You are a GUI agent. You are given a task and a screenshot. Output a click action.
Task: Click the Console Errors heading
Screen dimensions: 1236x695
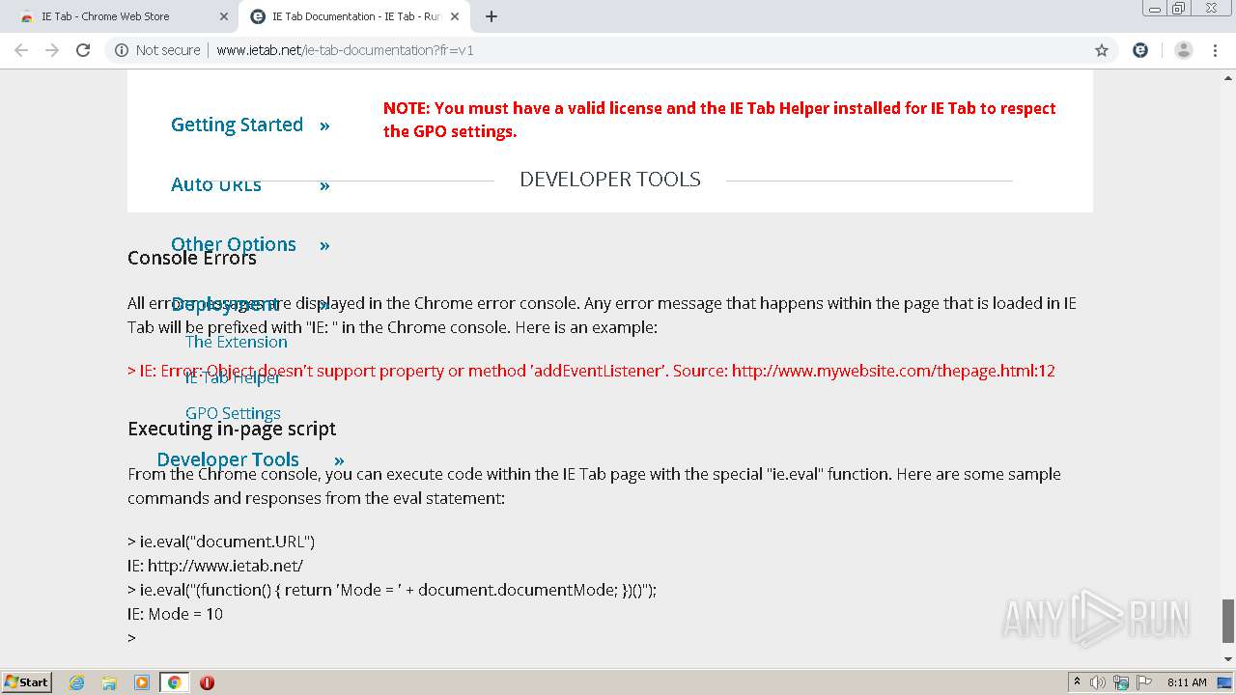[x=192, y=258]
